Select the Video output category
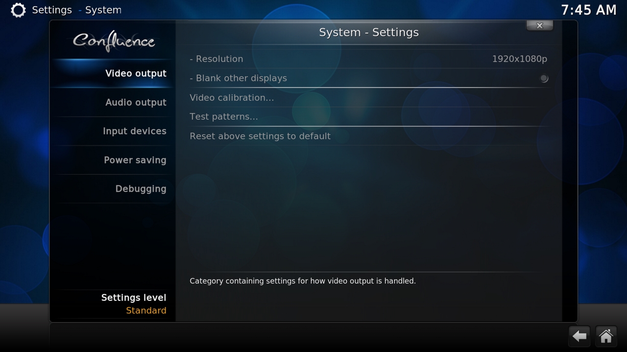627x352 pixels. (113, 73)
